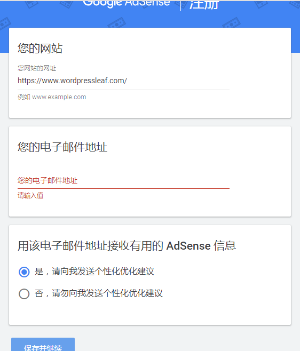Select 是，请向我发送个性化优化建议 radio option
The width and height of the screenshot is (300, 351).
24,272
